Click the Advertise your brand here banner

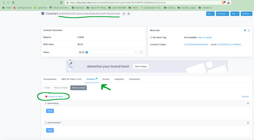tap(147, 66)
